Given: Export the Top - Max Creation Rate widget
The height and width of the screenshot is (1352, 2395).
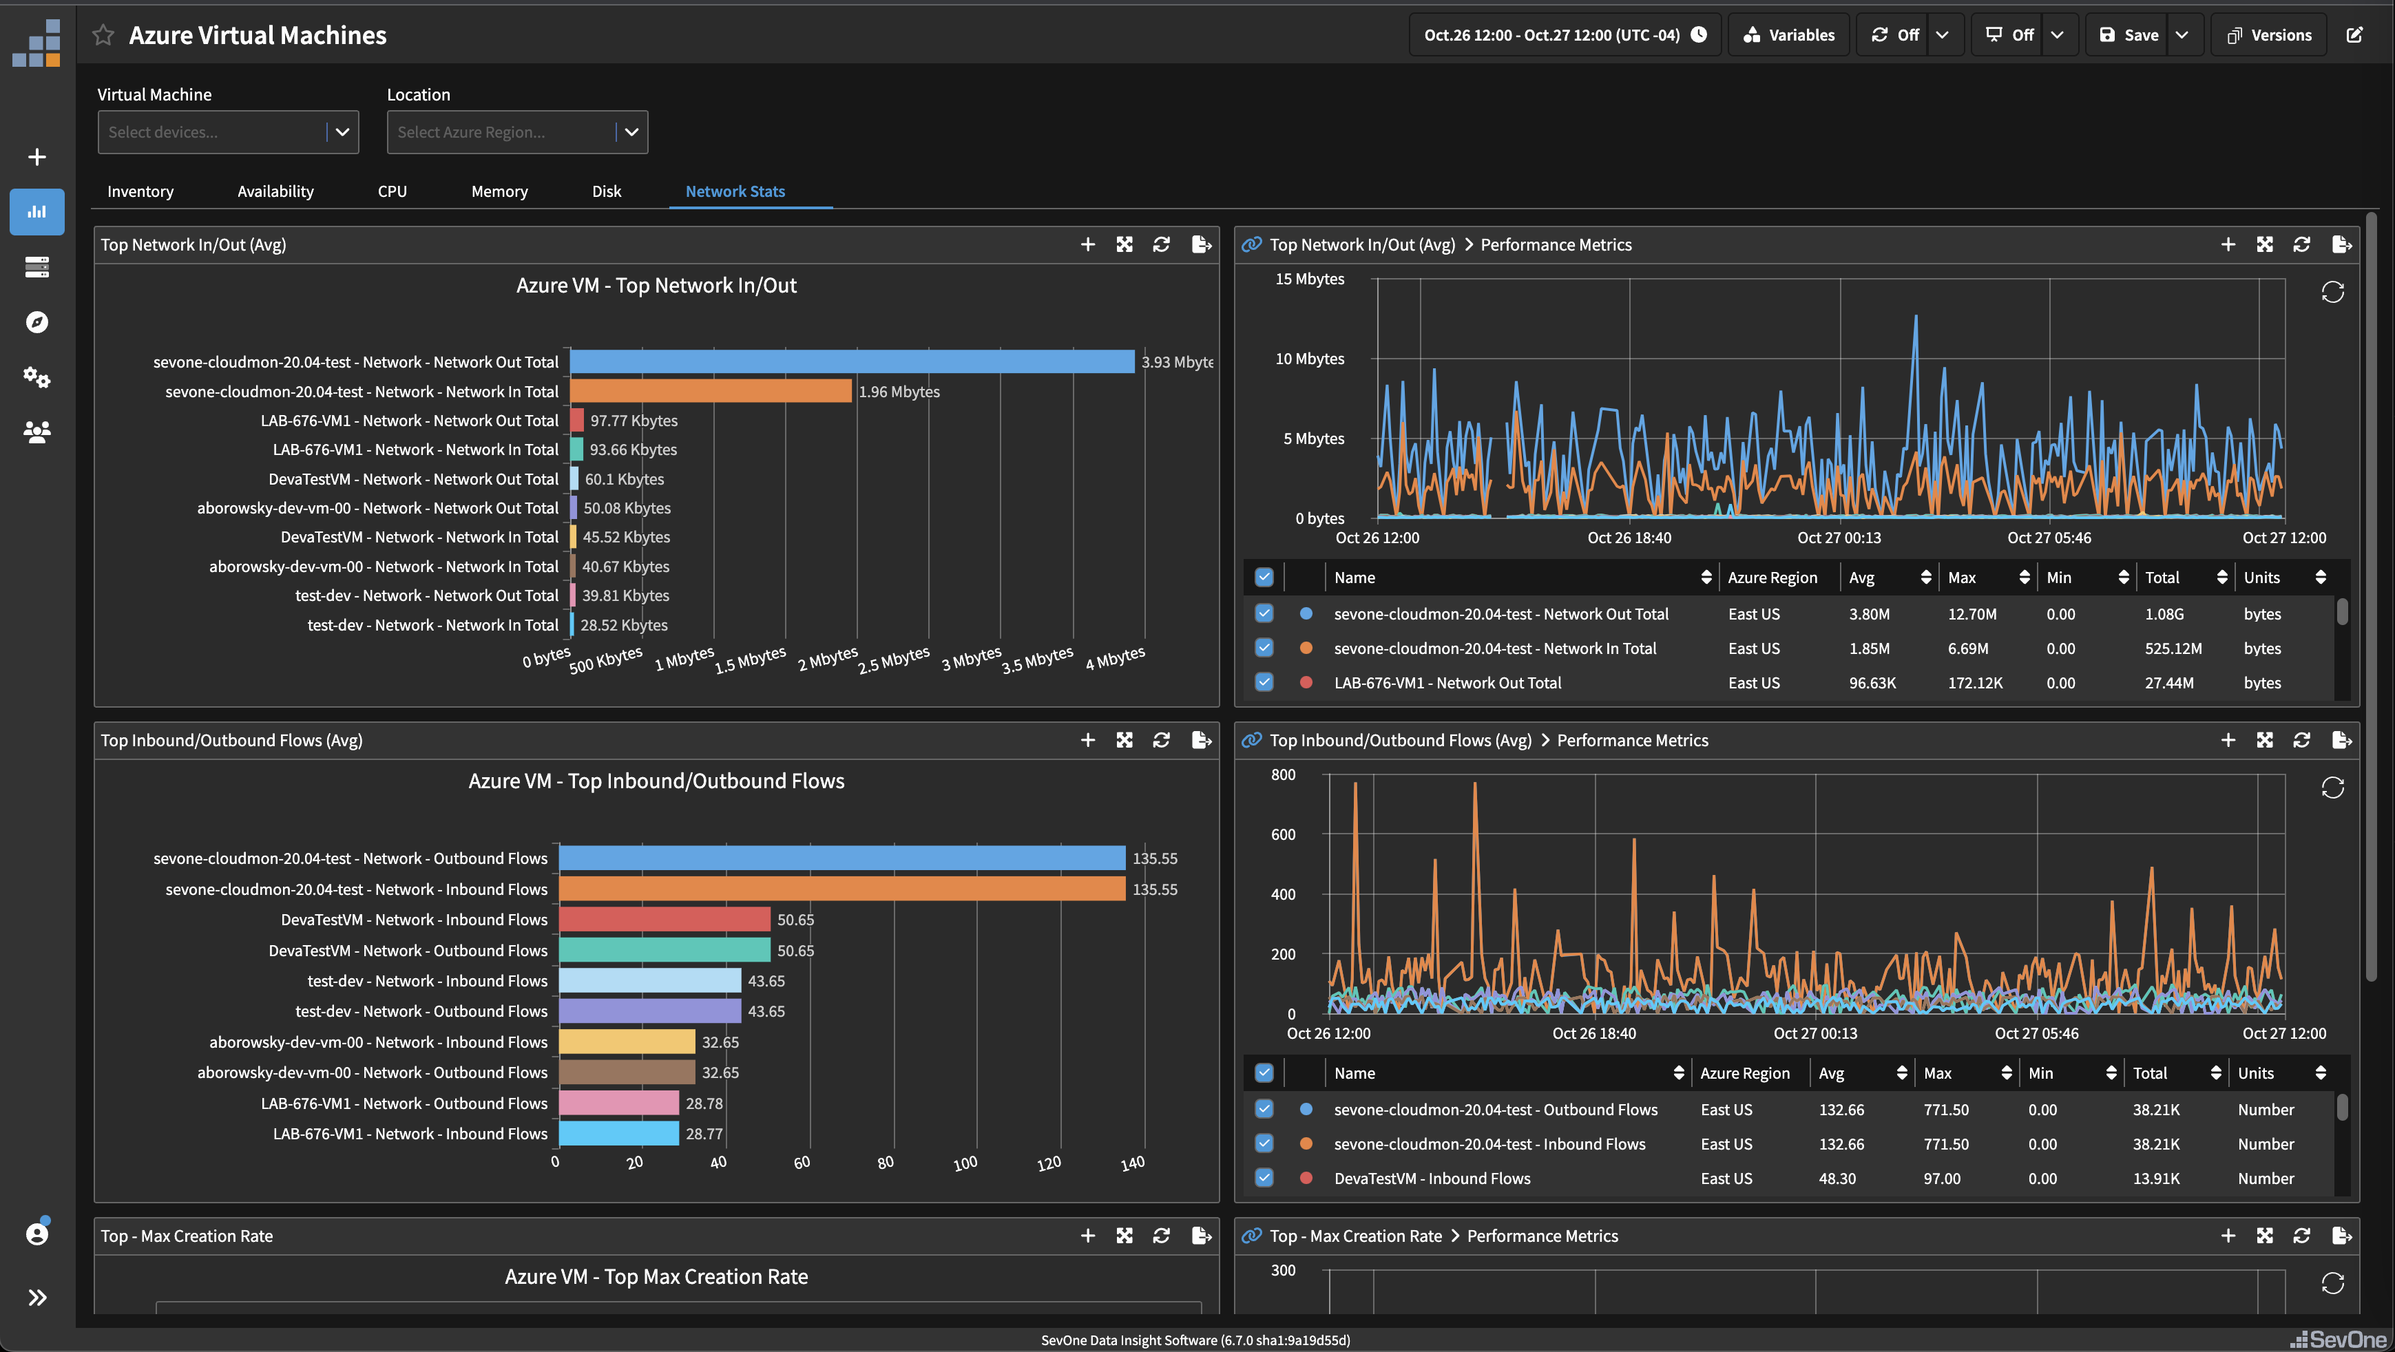Looking at the screenshot, I should pyautogui.click(x=1200, y=1236).
